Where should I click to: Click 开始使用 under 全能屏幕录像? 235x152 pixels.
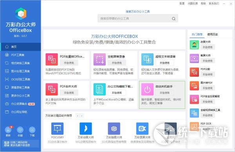pos(117,63)
